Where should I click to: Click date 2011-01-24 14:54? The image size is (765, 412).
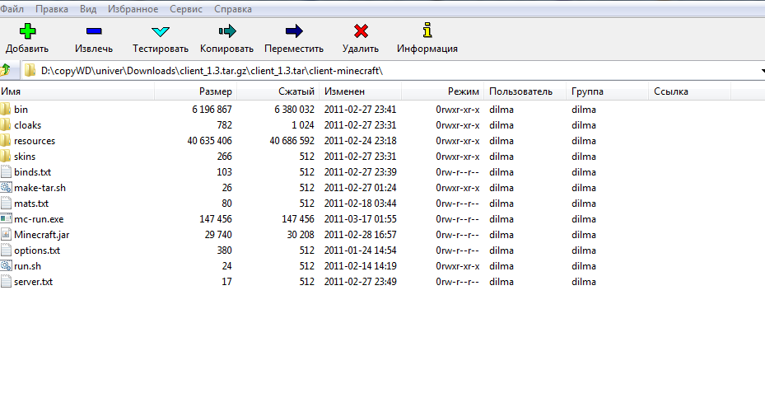coord(360,250)
